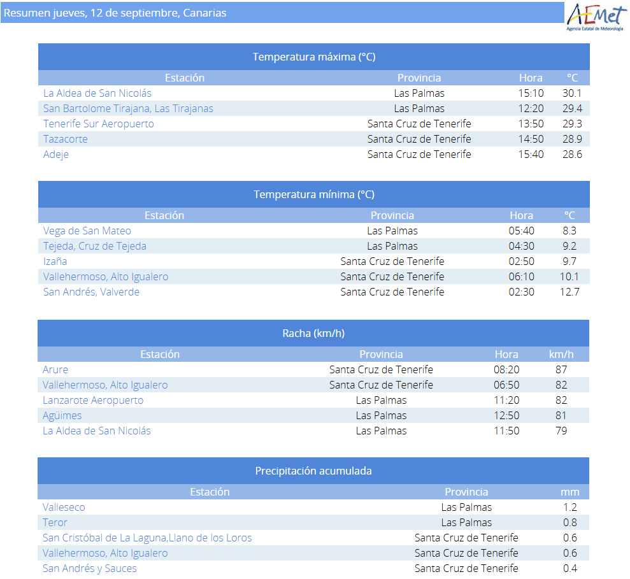Click 'km/h' column header in Racha table
630x579 pixels.
point(561,354)
